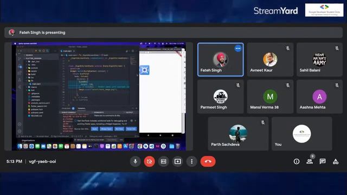The image size is (347, 195).
Task: Open the three-dot more options menu
Action: tap(191, 161)
